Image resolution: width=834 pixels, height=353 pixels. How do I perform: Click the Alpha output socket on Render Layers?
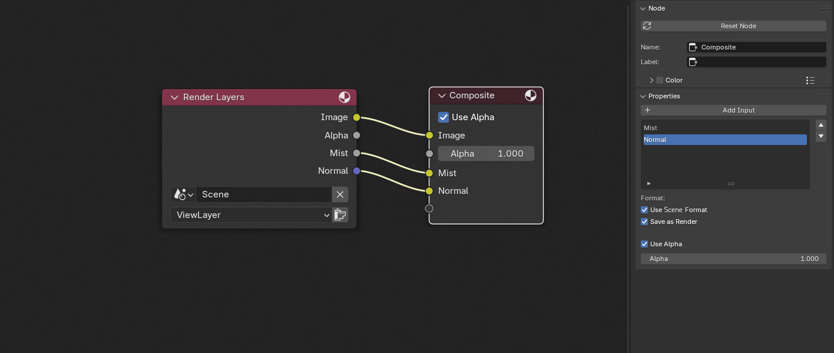(x=356, y=136)
